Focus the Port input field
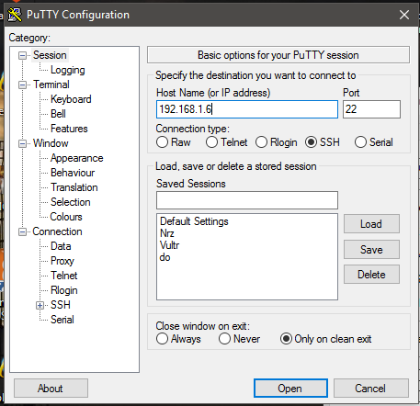Image resolution: width=420 pixels, height=406 pixels. (x=371, y=109)
